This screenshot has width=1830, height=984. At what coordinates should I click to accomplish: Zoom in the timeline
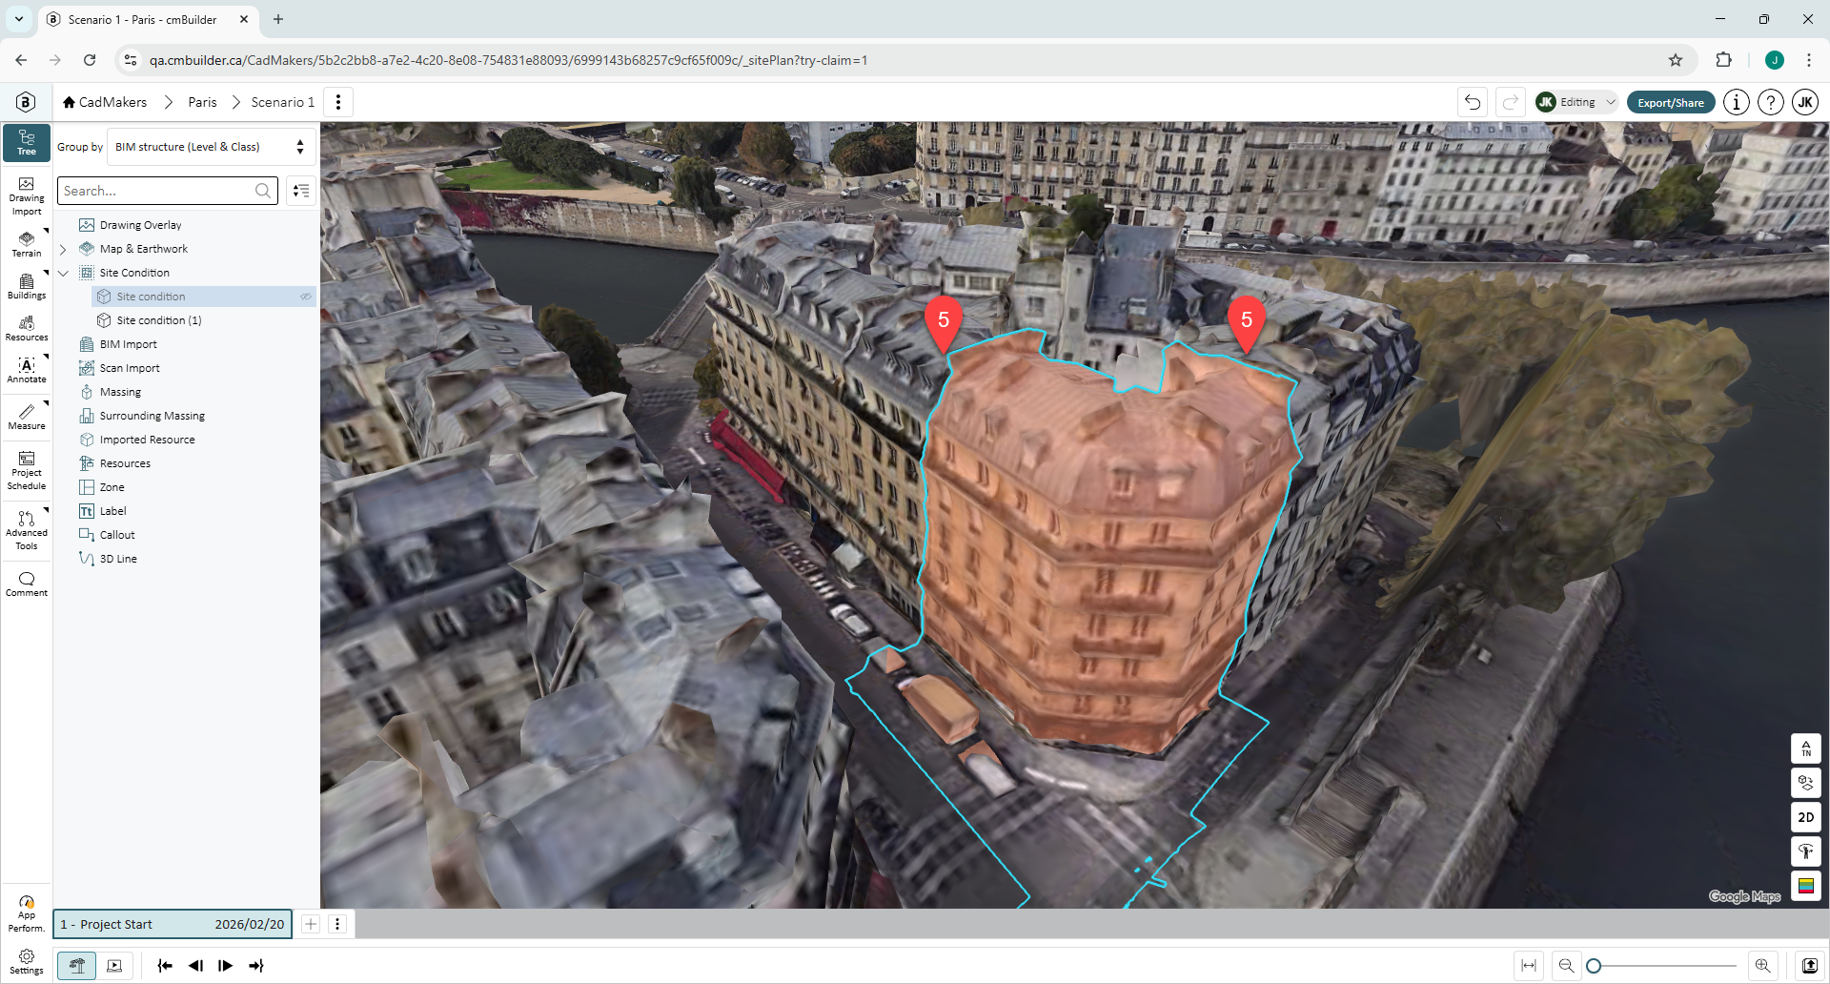point(1763,966)
